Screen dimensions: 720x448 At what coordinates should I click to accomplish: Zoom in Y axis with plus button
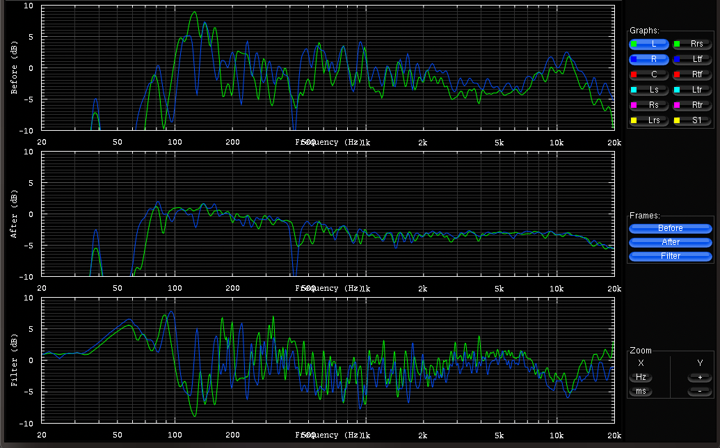tap(699, 377)
